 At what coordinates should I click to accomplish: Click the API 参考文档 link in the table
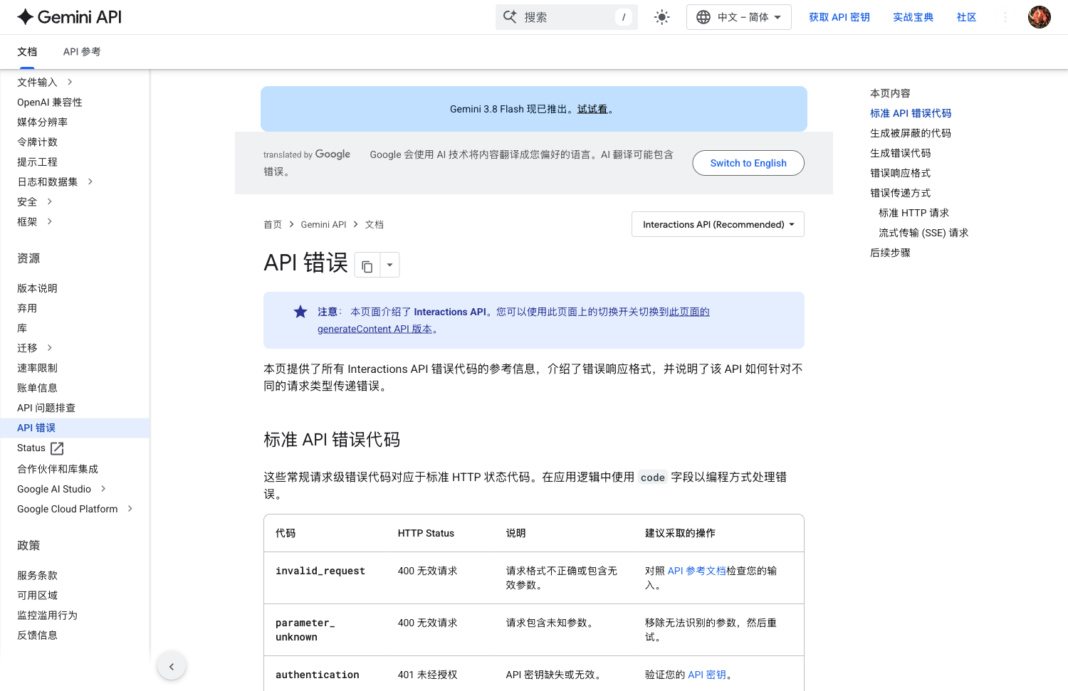tap(696, 571)
